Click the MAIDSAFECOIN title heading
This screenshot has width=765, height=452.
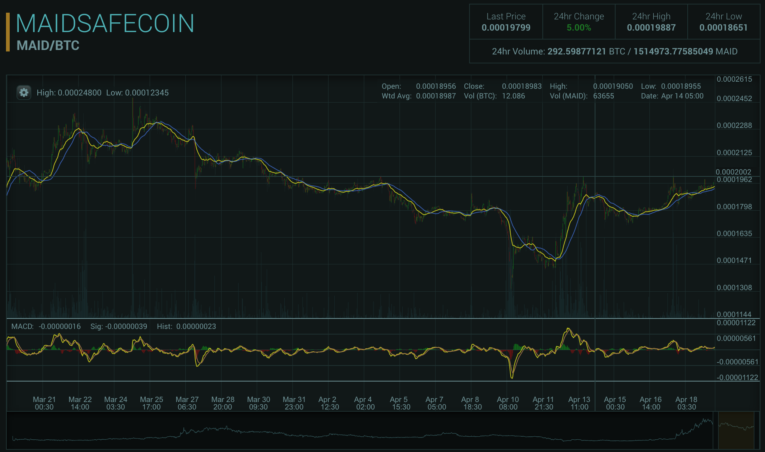(x=105, y=23)
